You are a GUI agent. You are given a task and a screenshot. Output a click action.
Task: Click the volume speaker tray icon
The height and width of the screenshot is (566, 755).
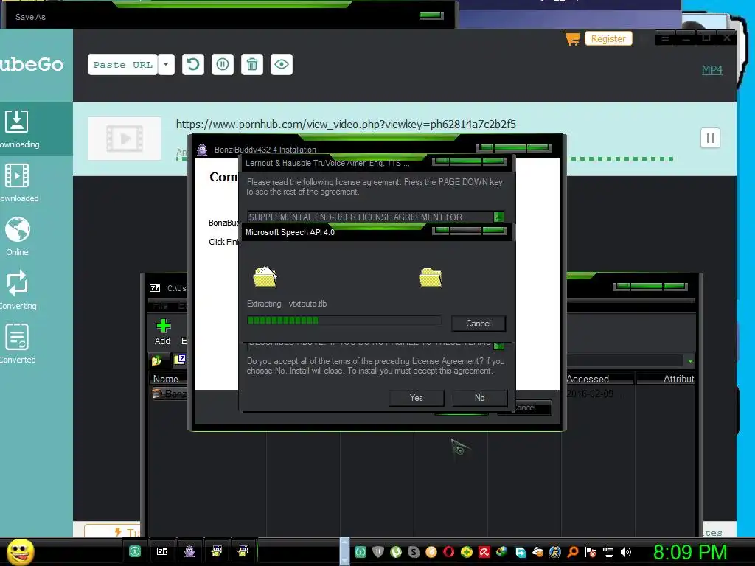click(x=626, y=552)
